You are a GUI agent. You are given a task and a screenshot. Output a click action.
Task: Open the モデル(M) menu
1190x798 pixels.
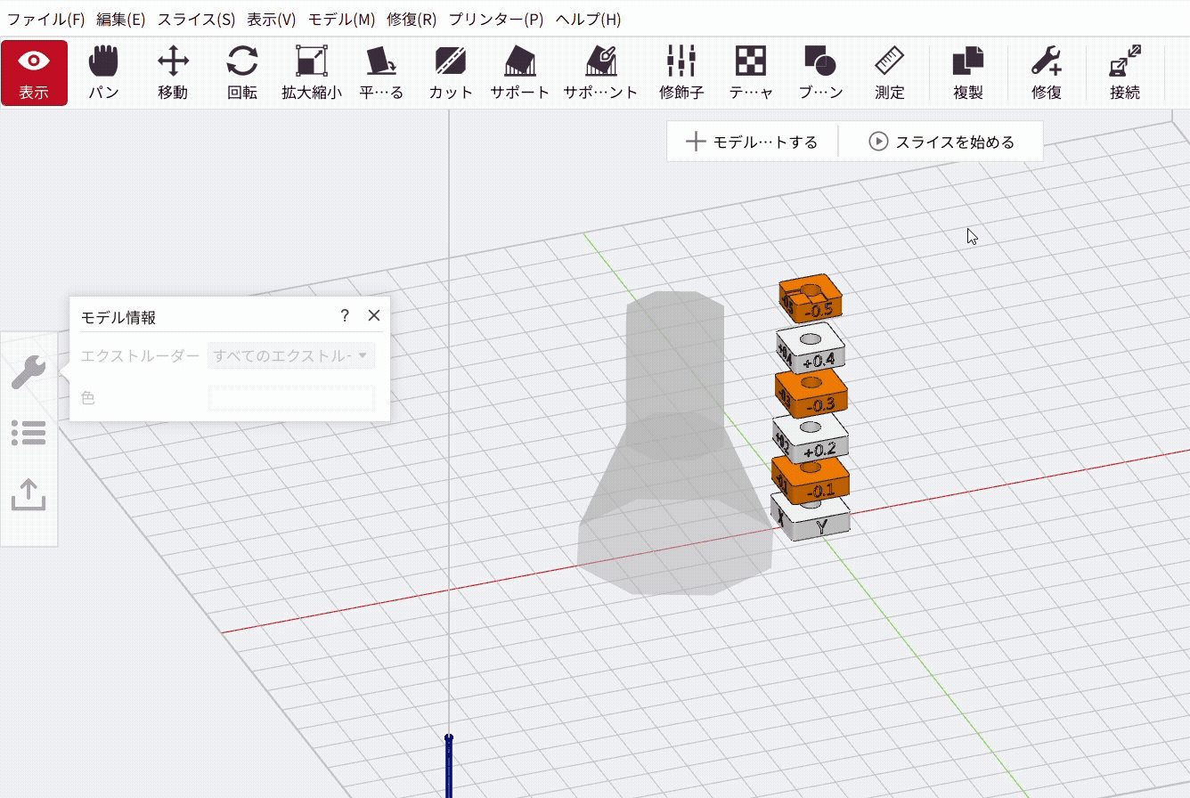[341, 19]
